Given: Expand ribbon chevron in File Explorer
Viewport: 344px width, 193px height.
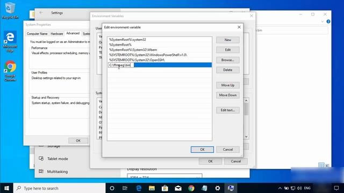Looking at the screenshot, I should click(x=322, y=21).
